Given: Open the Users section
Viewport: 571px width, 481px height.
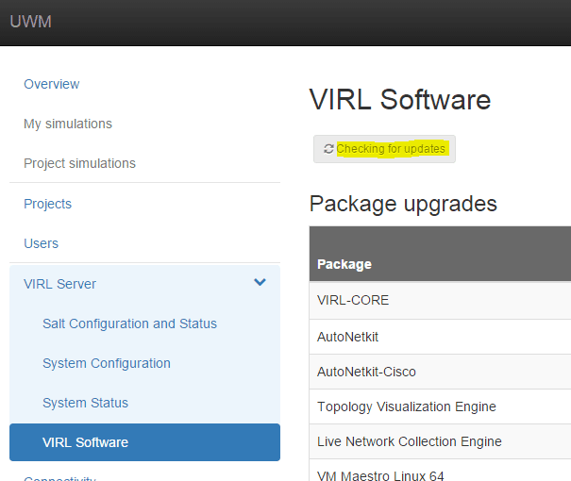Looking at the screenshot, I should [41, 243].
